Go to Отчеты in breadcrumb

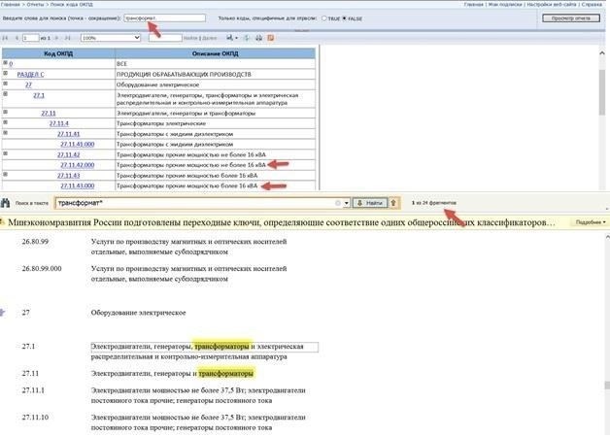[x=35, y=4]
